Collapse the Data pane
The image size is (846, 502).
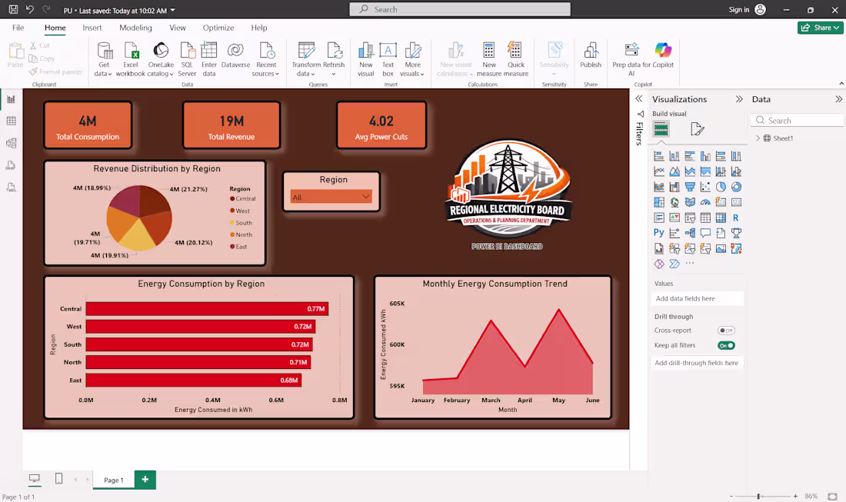point(838,99)
